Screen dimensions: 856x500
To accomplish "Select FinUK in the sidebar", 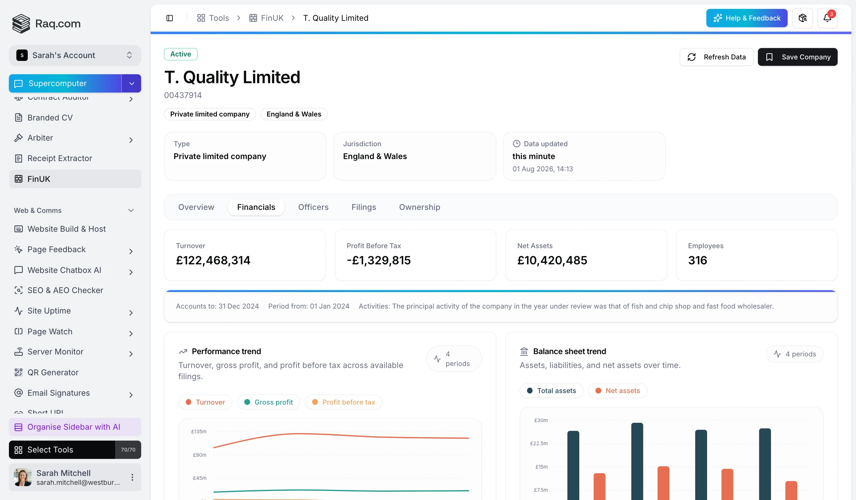I will 75,179.
